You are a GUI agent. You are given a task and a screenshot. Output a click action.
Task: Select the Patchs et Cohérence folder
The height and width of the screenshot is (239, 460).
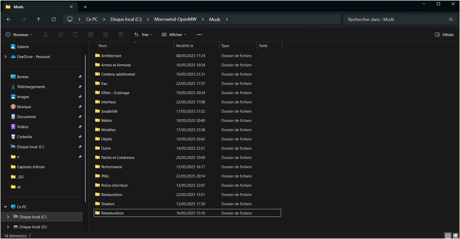187,157
